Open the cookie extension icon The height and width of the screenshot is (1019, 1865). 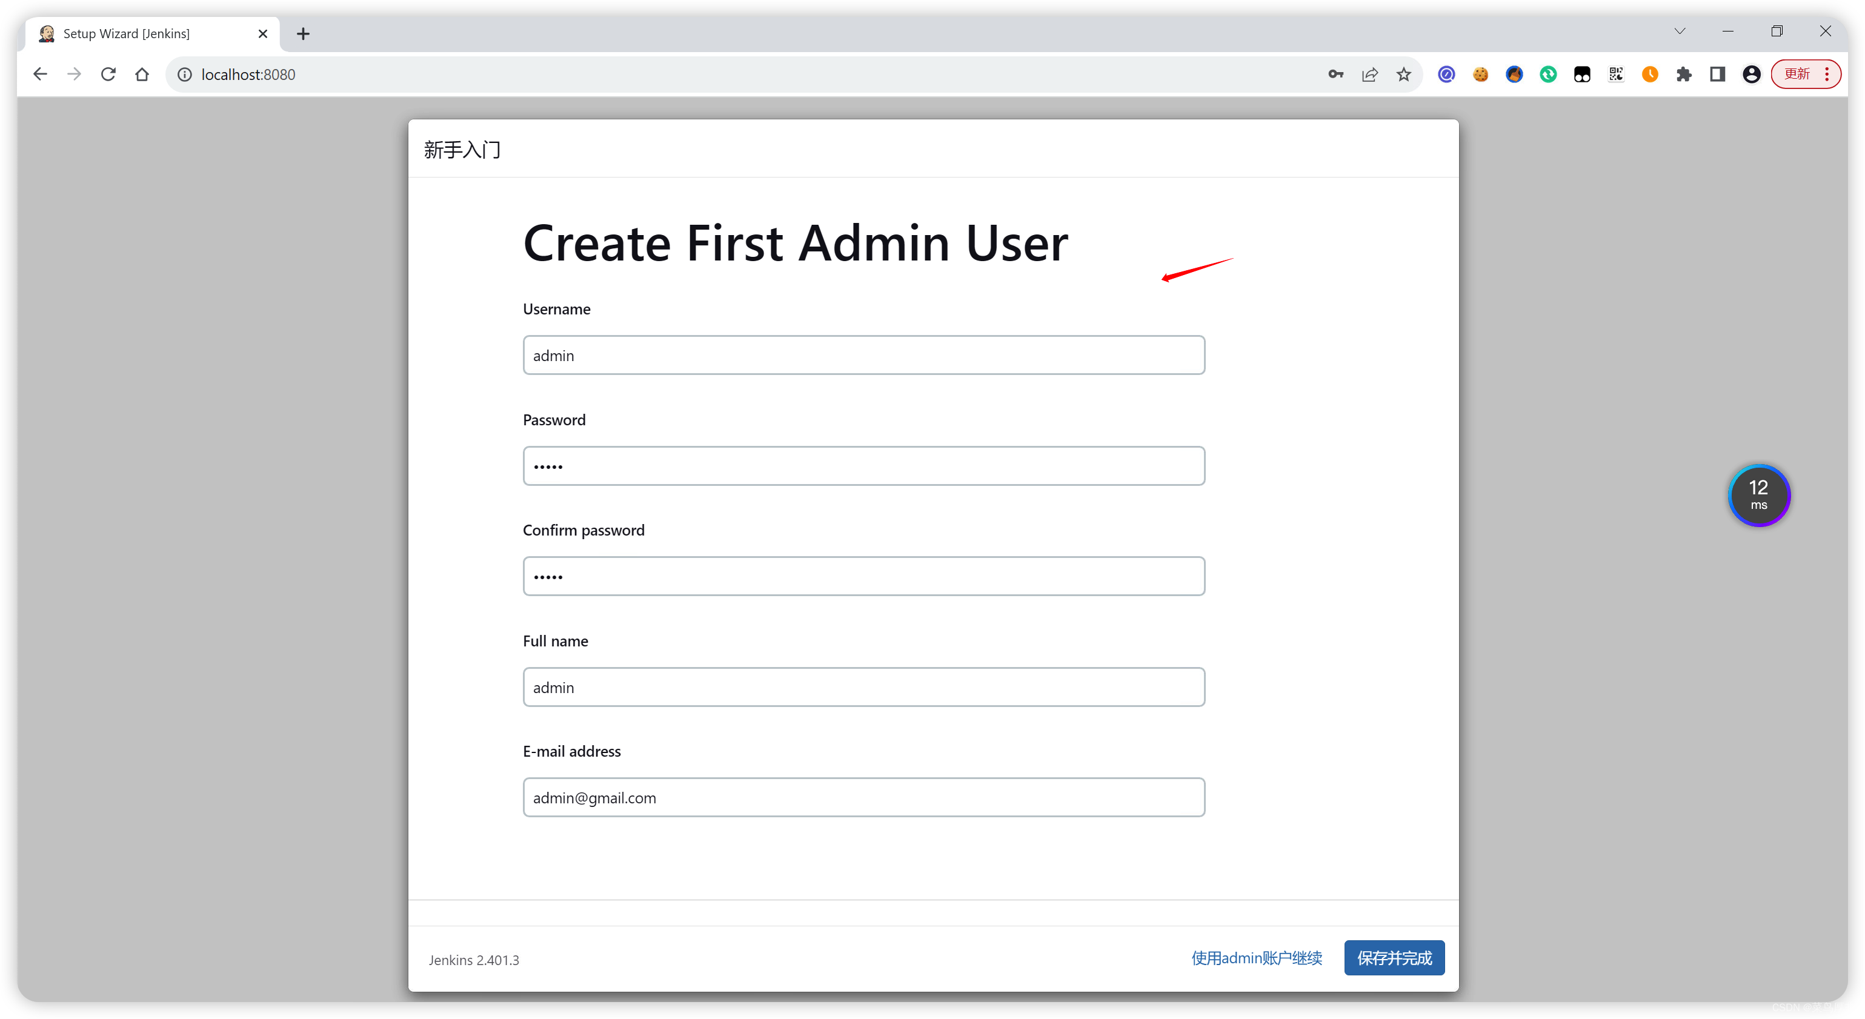1481,74
